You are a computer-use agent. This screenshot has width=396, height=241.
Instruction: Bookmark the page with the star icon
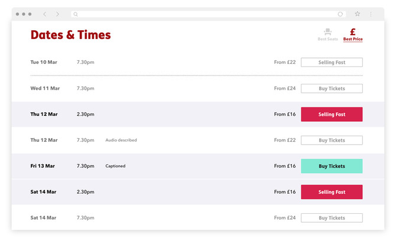tap(358, 14)
